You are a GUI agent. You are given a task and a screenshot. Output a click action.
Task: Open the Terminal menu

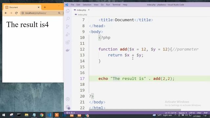coord(116,5)
